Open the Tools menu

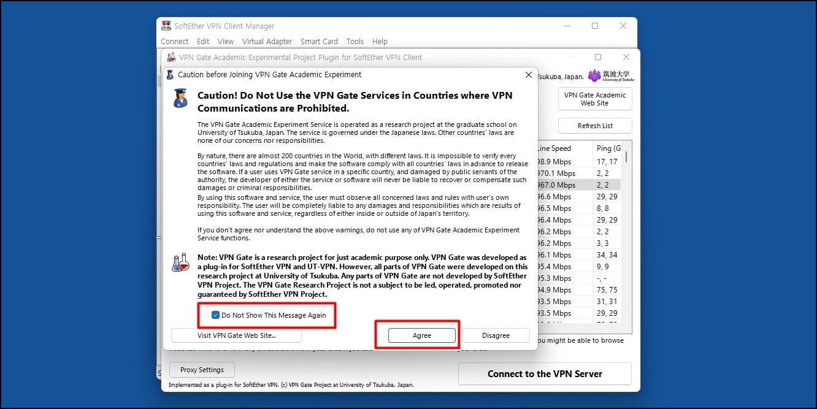(355, 42)
